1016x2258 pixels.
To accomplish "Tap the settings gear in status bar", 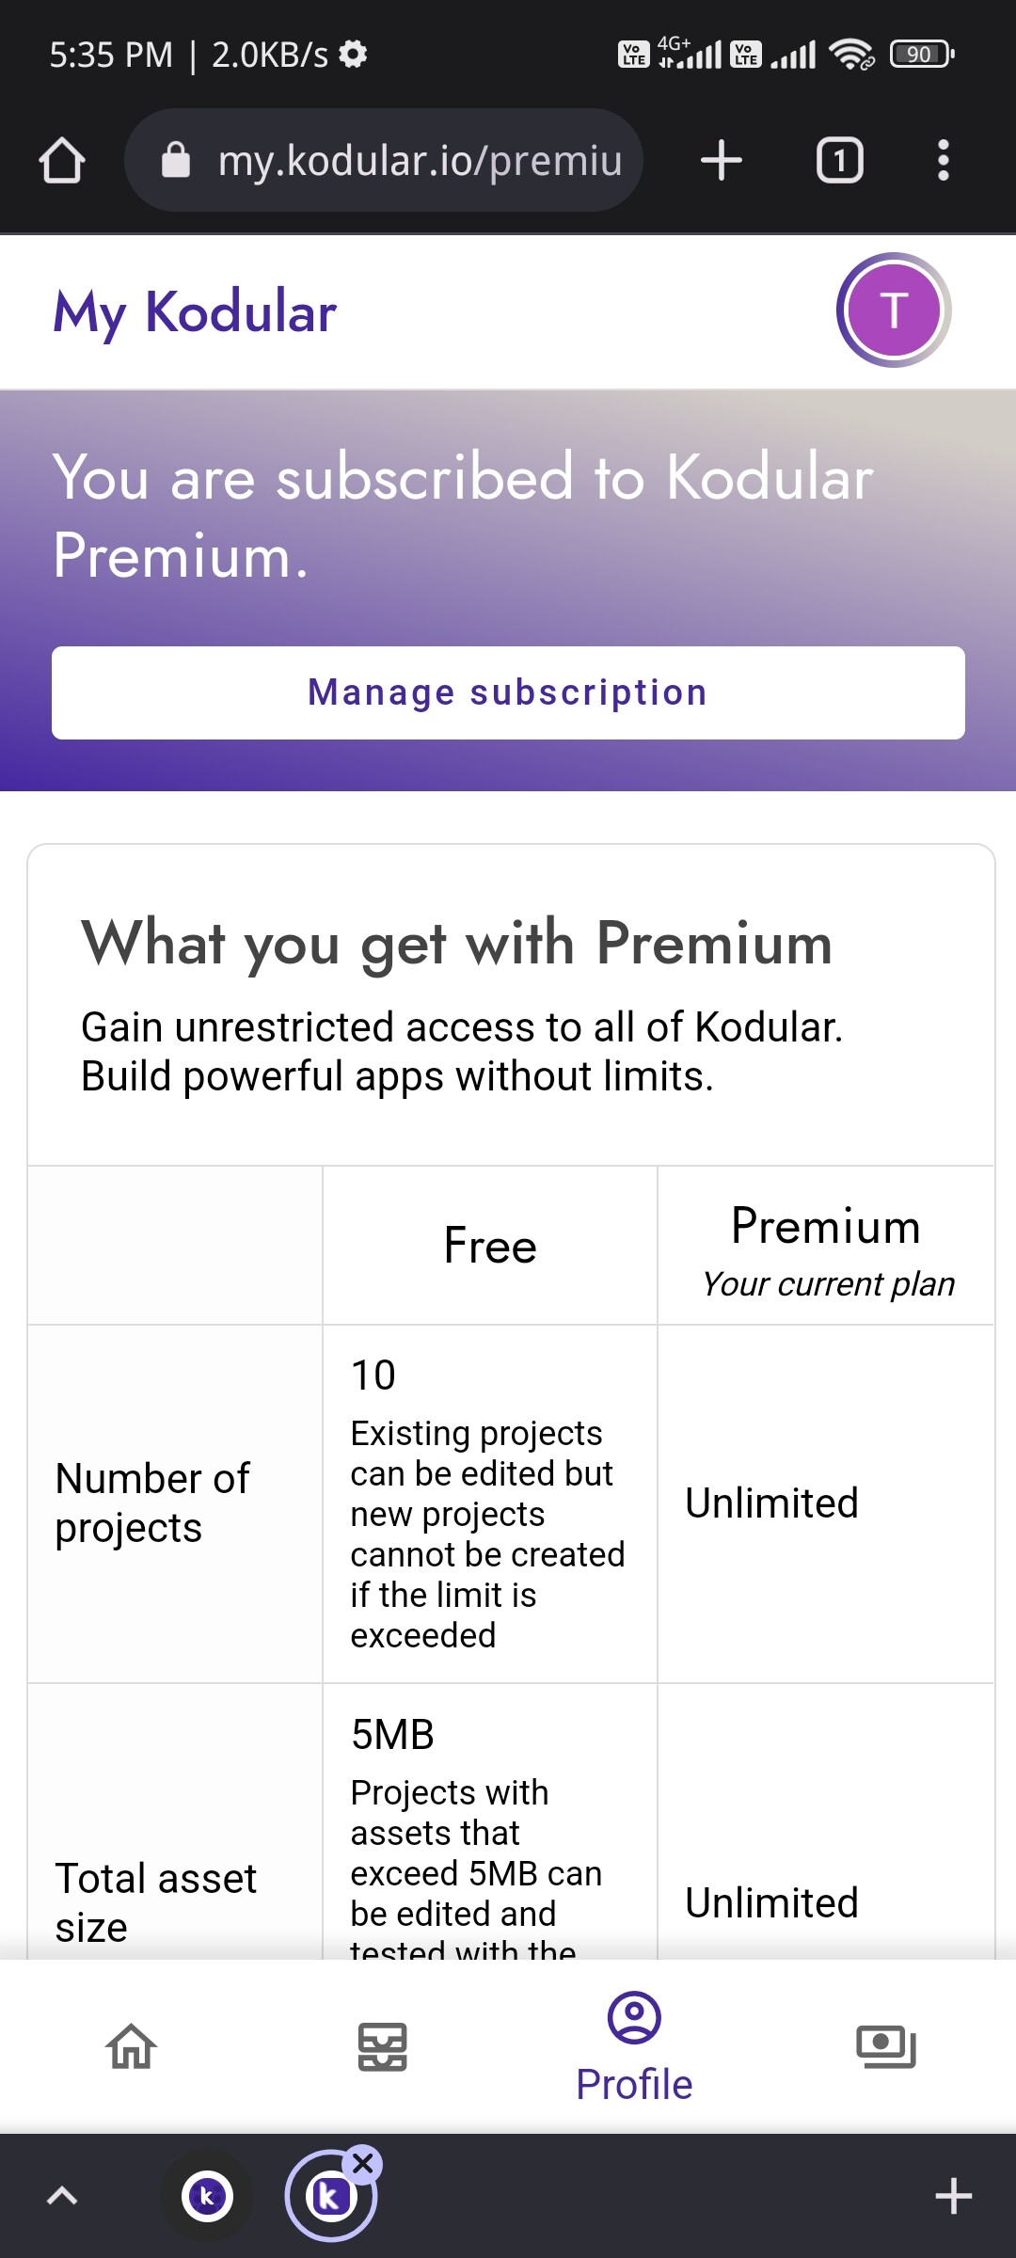I will pos(353,54).
